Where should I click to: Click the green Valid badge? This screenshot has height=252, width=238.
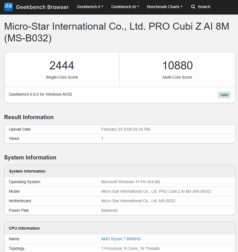coord(224,95)
